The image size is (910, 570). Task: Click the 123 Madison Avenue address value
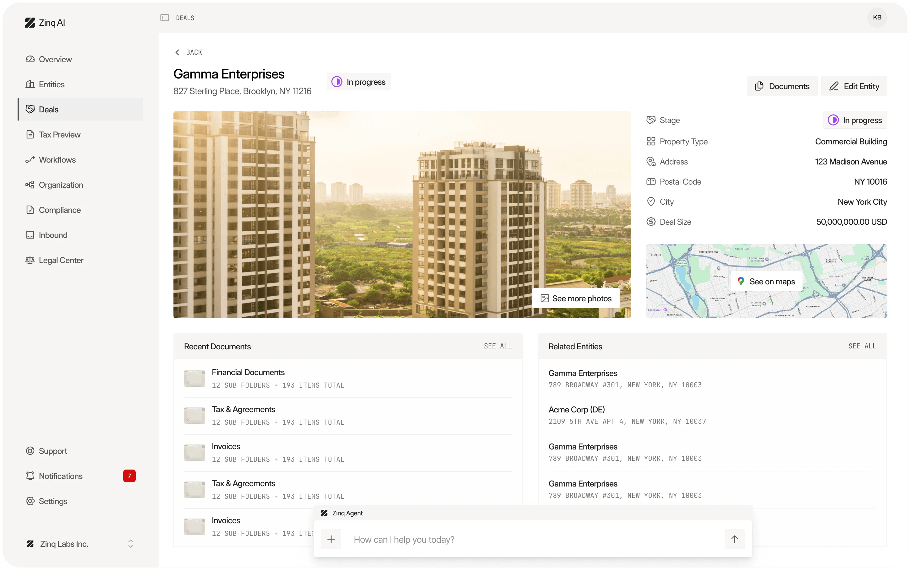(x=851, y=161)
